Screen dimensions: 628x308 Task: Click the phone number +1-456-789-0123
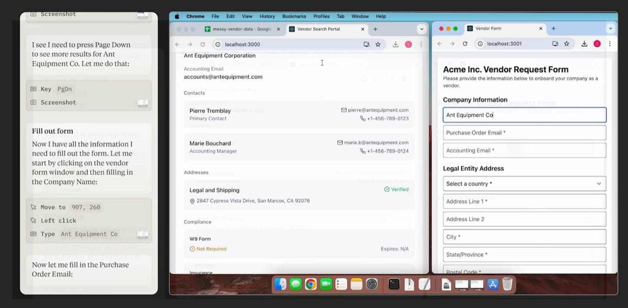387,119
